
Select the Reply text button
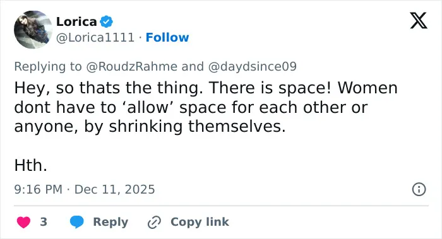pos(110,222)
